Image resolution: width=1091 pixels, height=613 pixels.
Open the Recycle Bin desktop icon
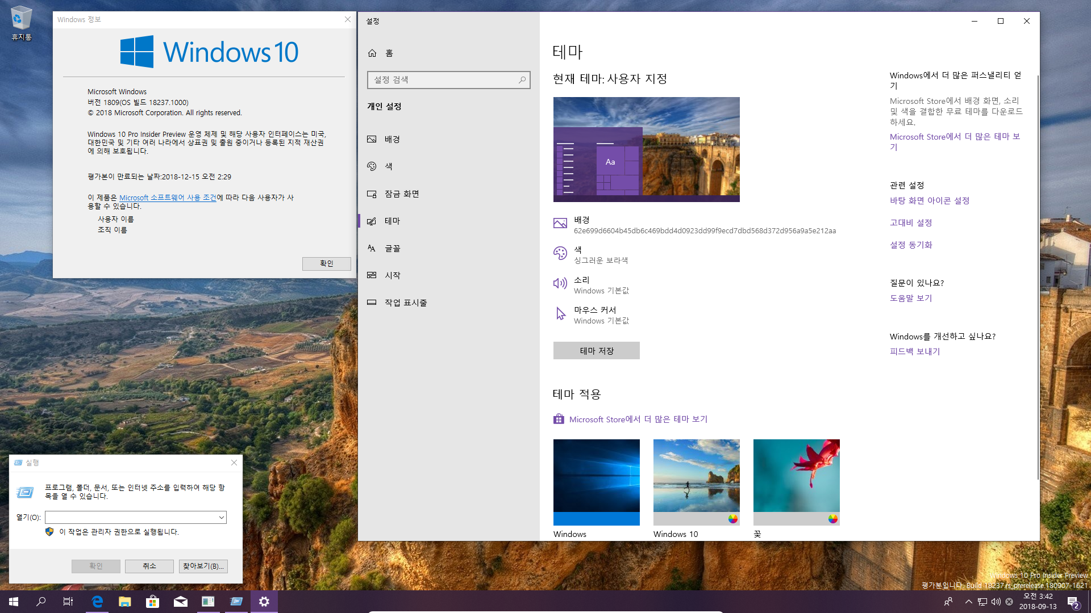pyautogui.click(x=21, y=24)
